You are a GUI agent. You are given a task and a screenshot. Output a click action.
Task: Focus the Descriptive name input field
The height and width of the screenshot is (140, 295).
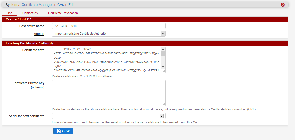(x=109, y=26)
